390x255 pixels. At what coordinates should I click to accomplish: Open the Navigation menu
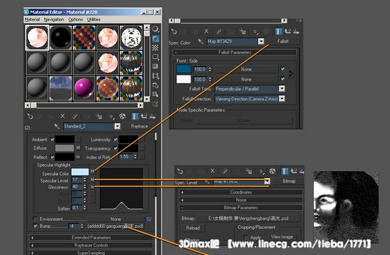pos(54,19)
